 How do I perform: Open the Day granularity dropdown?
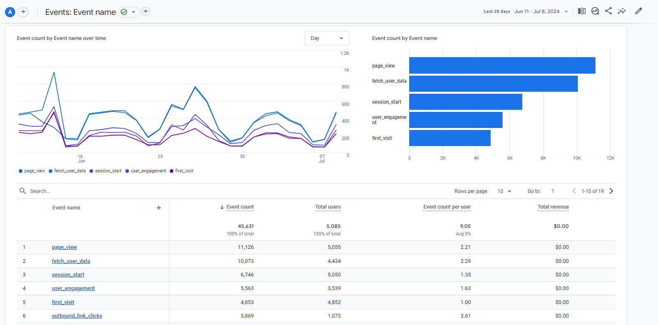(x=327, y=38)
